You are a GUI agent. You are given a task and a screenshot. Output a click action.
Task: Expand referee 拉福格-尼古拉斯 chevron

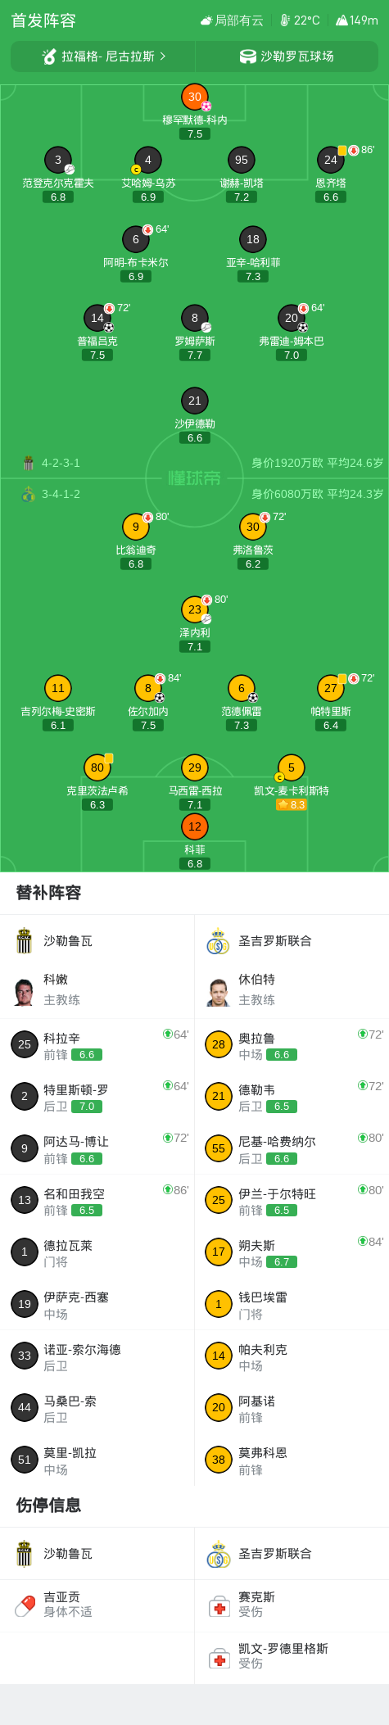(x=163, y=57)
